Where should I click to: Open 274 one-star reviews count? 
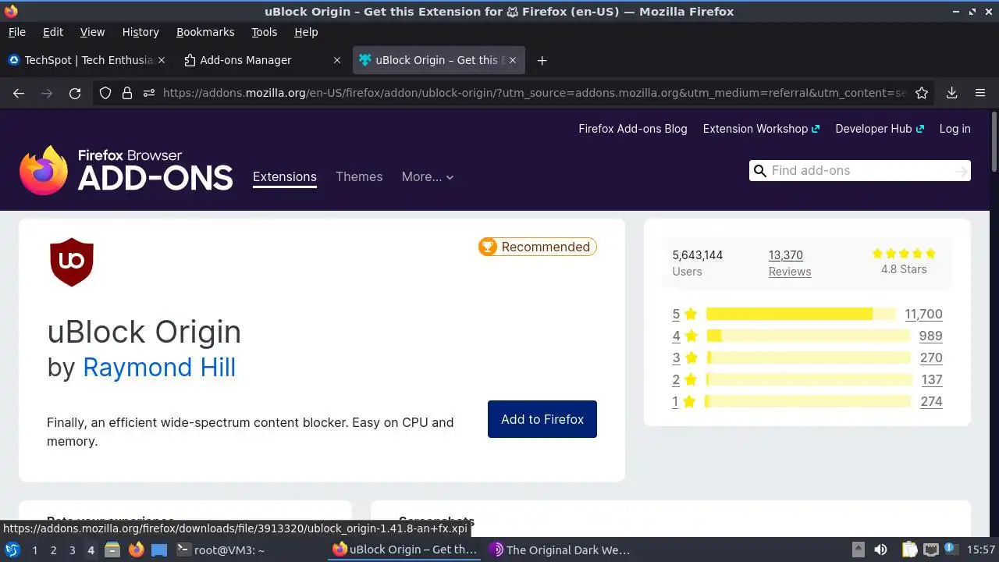point(931,401)
